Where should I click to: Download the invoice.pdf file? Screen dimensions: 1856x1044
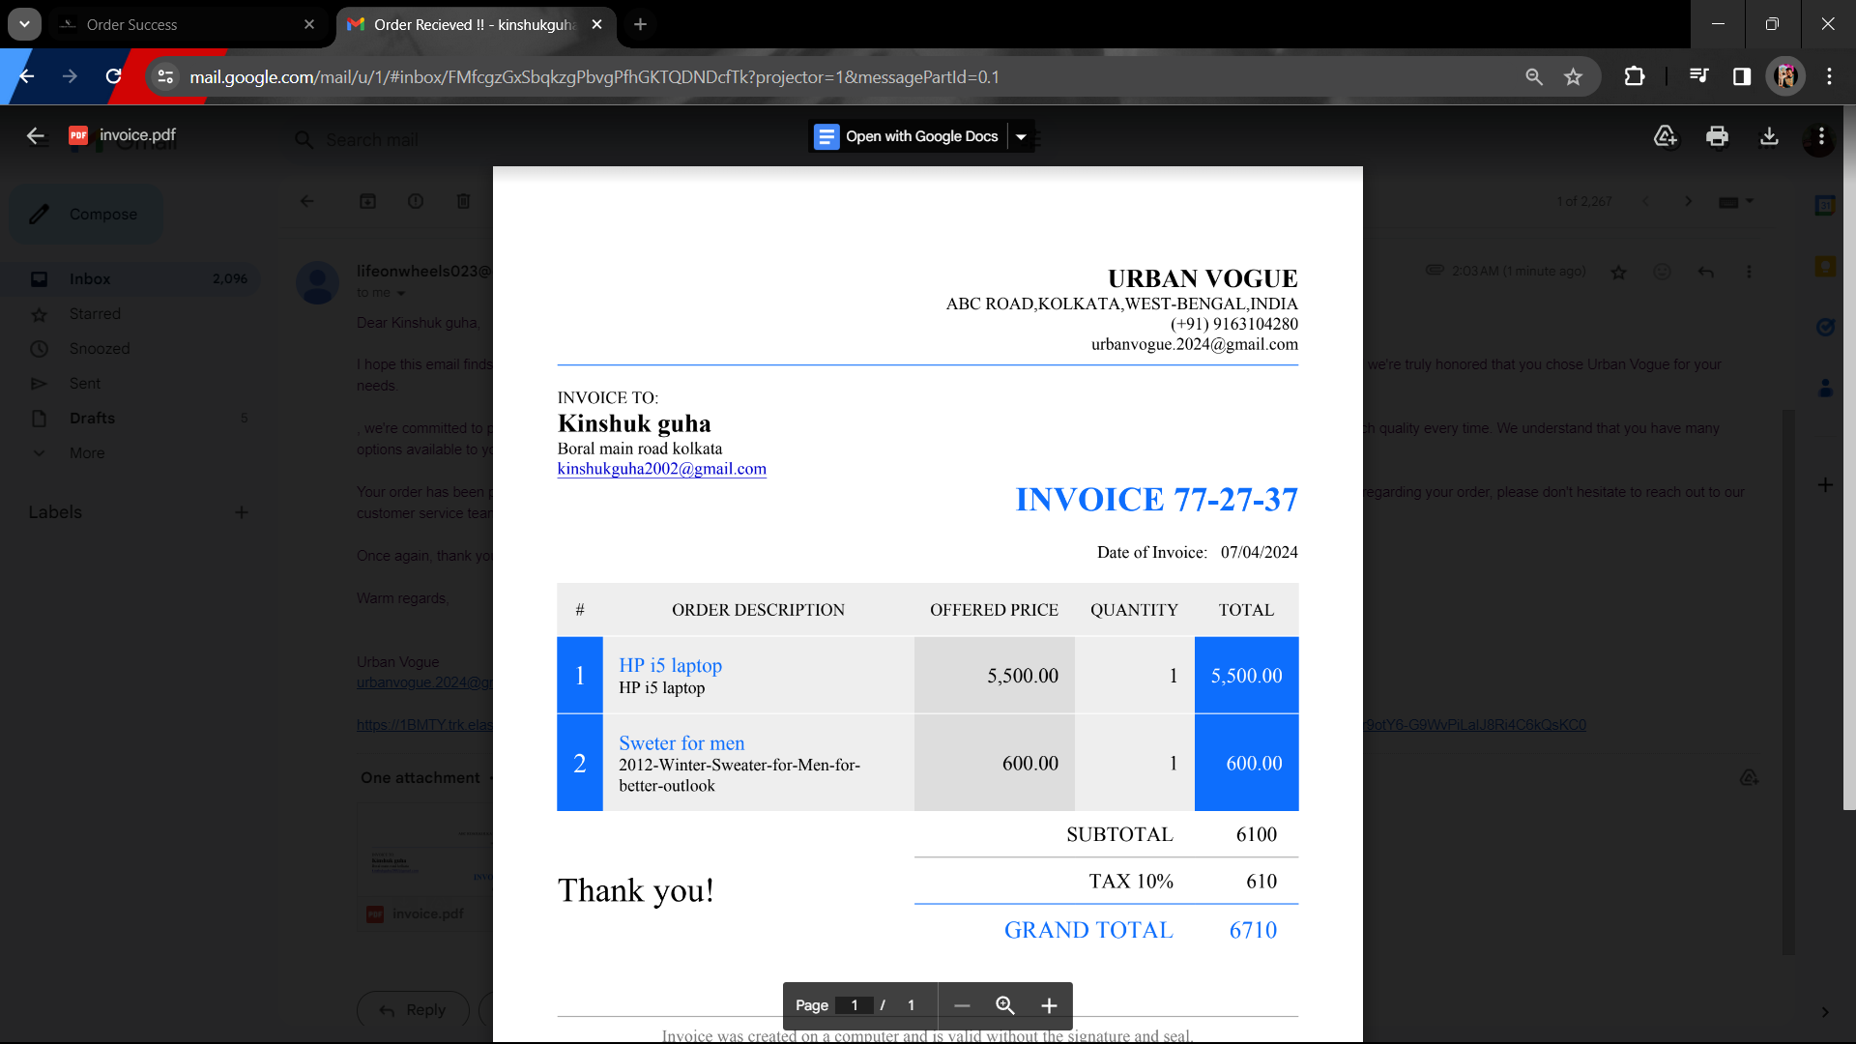tap(1769, 136)
